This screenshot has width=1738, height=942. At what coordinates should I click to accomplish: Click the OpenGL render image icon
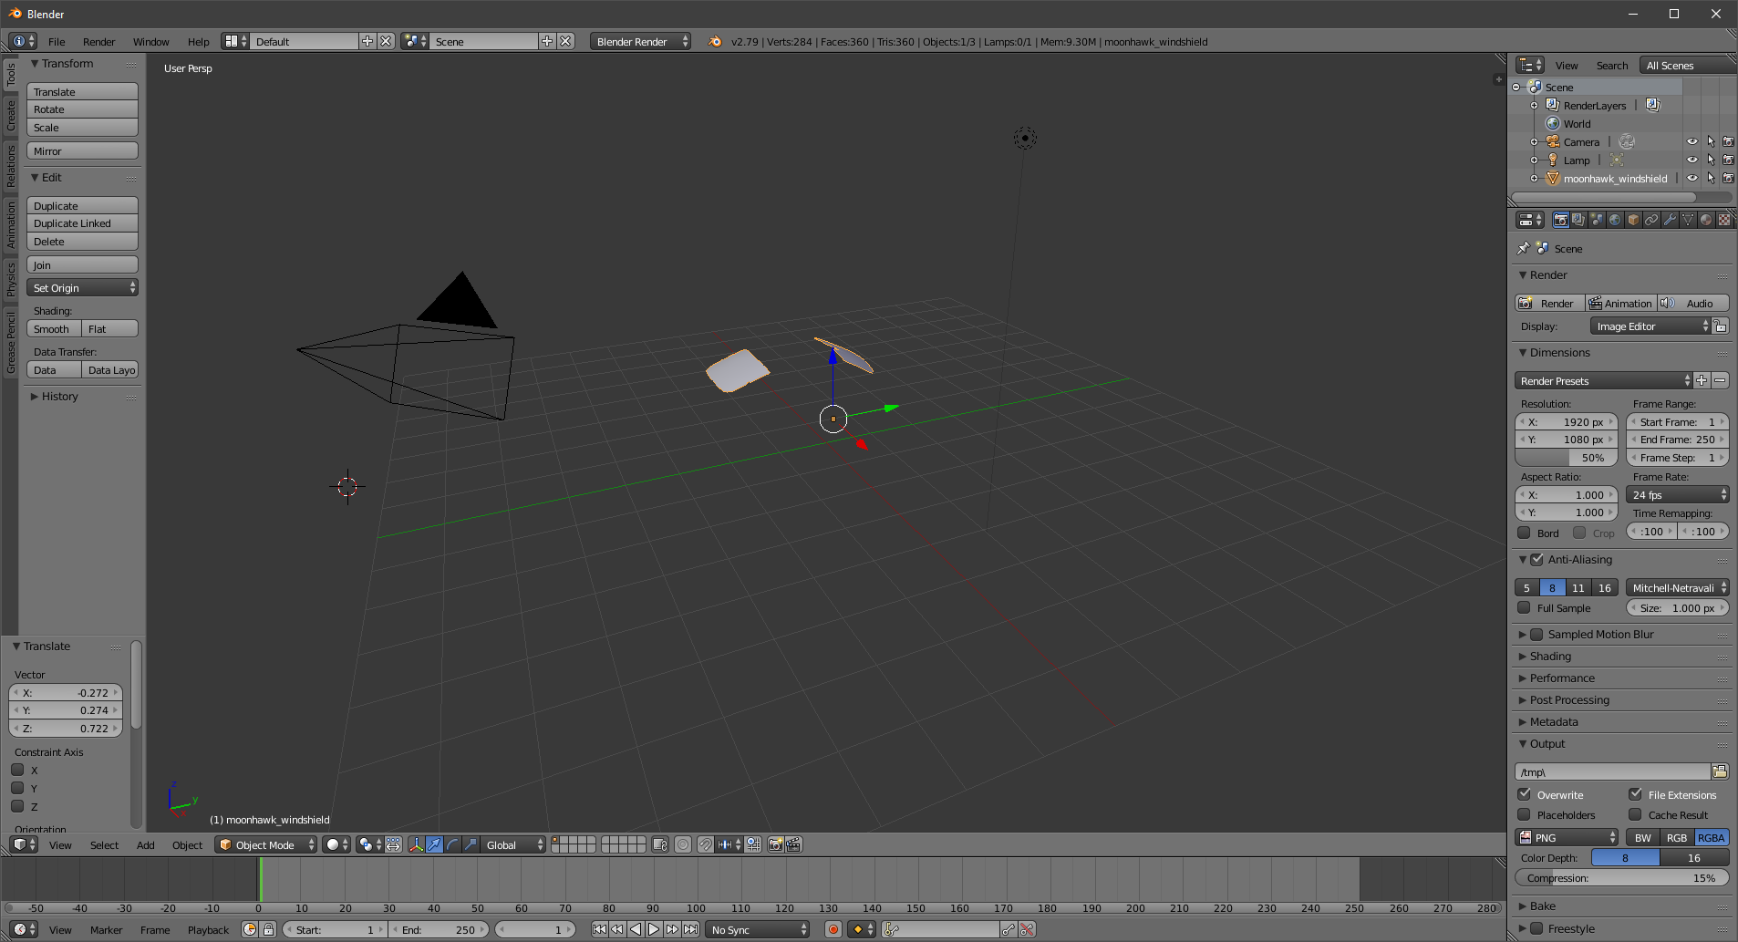(x=775, y=844)
